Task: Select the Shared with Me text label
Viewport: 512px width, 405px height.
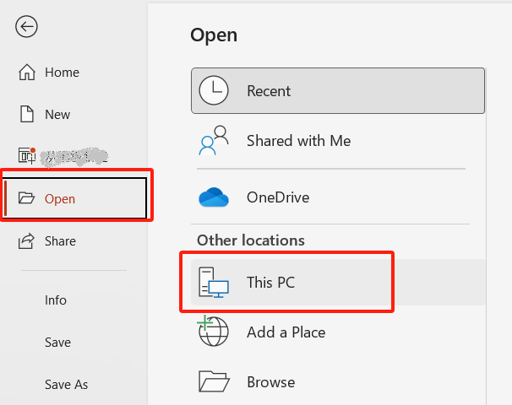Action: tap(298, 141)
